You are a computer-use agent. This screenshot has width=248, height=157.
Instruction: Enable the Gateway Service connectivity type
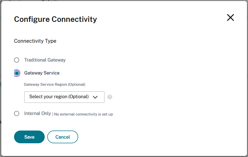click(17, 73)
